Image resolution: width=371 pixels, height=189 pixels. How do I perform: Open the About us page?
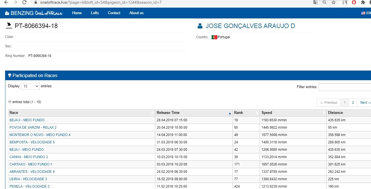click(x=136, y=13)
